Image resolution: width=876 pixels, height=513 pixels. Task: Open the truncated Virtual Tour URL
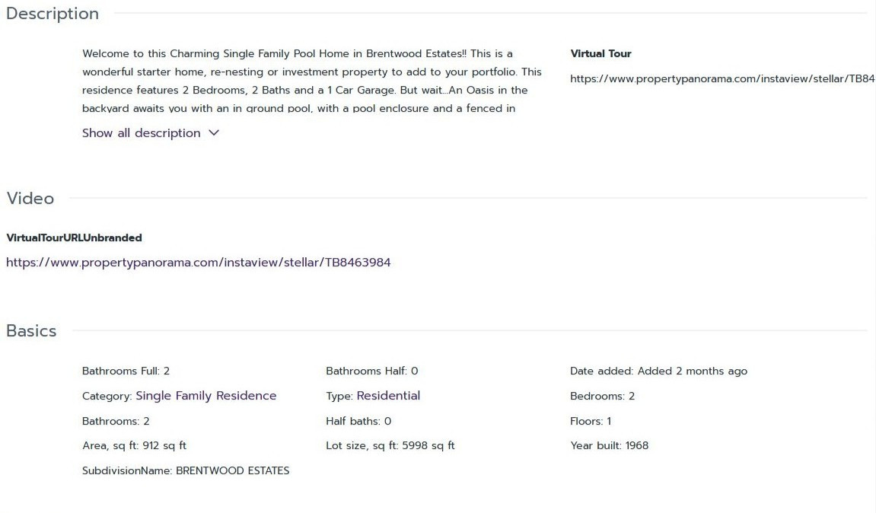722,78
